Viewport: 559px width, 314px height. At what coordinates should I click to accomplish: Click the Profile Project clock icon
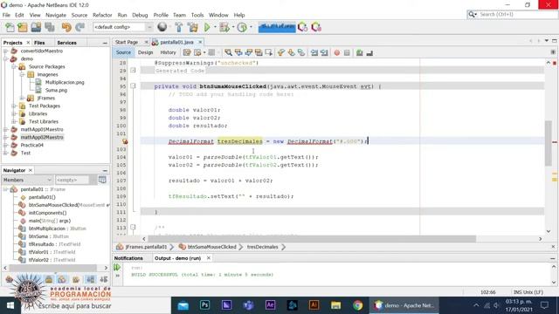pyautogui.click(x=242, y=27)
